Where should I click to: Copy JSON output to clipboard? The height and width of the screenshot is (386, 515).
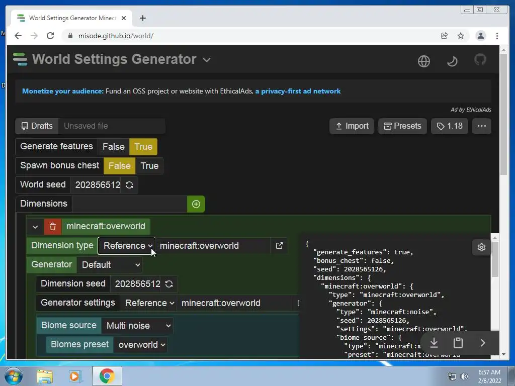point(458,343)
